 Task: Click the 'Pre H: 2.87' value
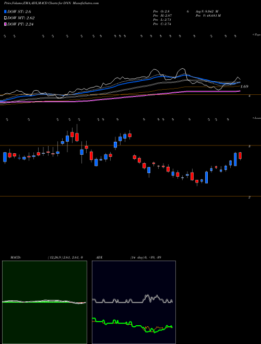(x=162, y=16)
